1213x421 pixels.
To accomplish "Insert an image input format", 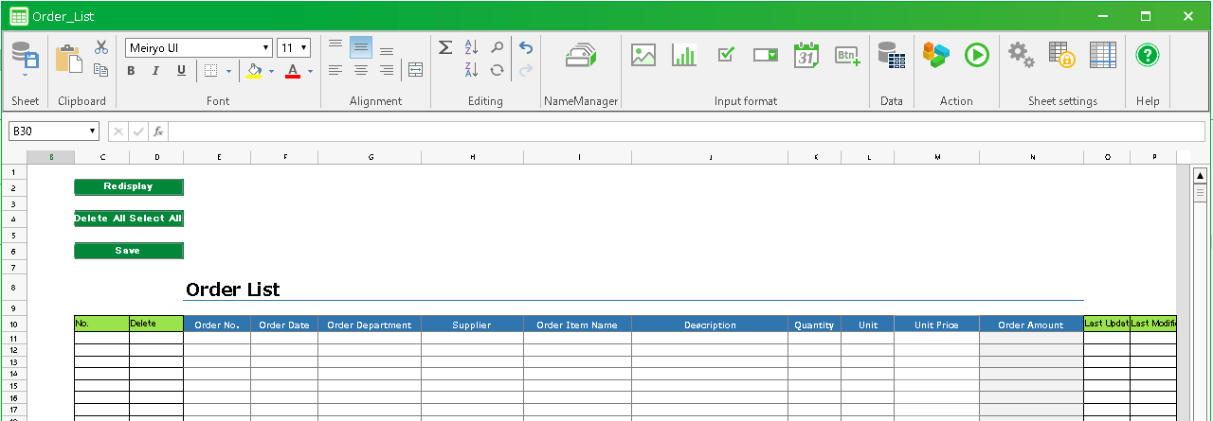I will click(643, 56).
